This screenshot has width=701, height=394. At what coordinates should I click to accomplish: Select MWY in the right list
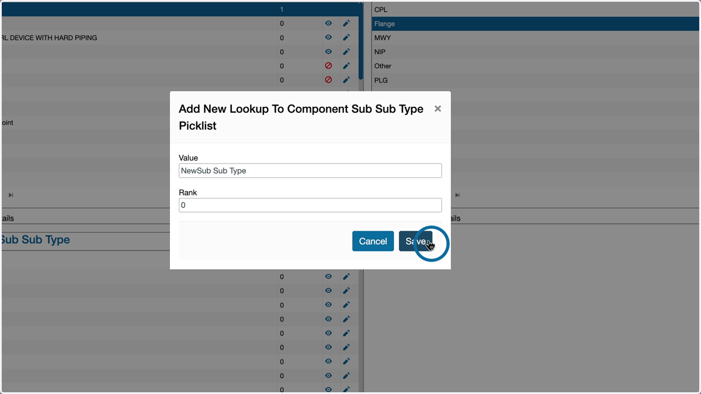point(536,38)
